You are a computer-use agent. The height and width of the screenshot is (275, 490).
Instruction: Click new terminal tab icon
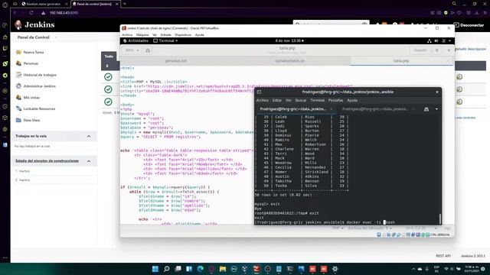tap(426, 109)
